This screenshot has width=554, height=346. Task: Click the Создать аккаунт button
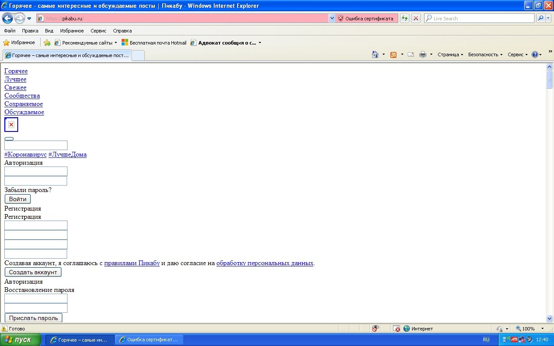point(33,272)
